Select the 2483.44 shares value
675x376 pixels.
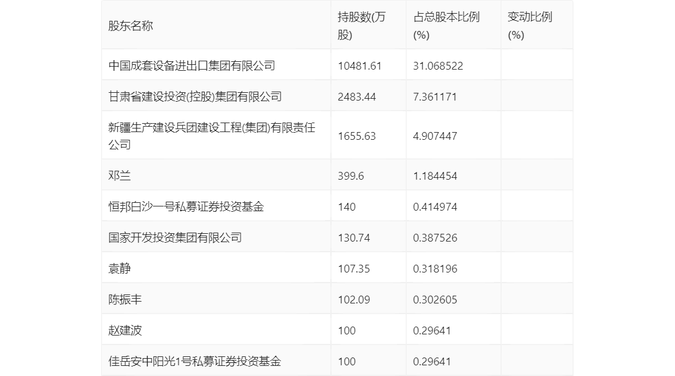[x=357, y=97]
